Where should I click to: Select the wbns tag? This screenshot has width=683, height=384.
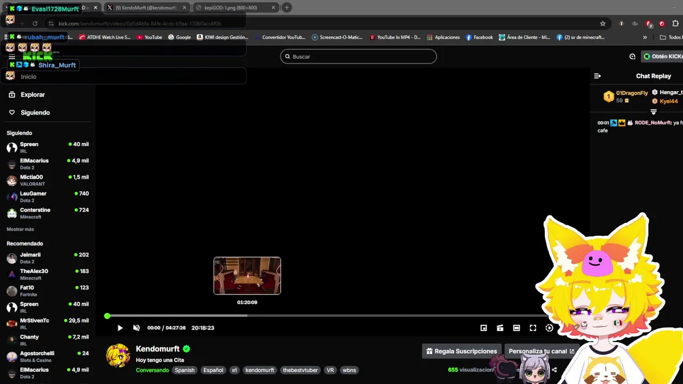(349, 370)
